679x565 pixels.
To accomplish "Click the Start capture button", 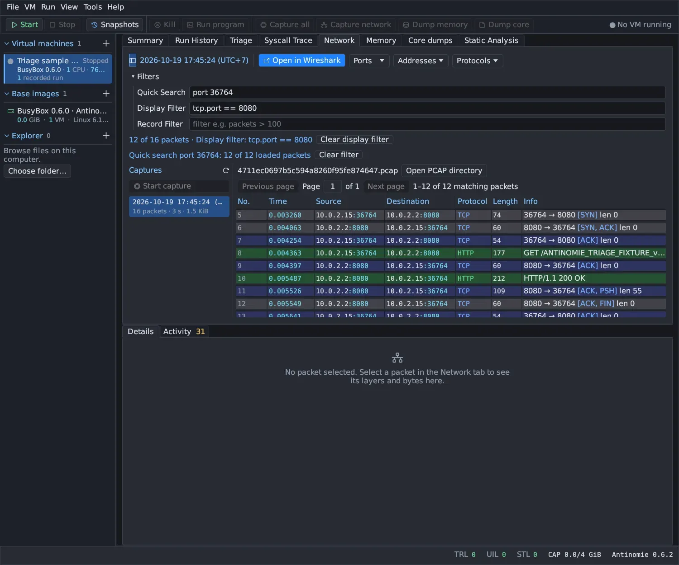I will click(179, 186).
